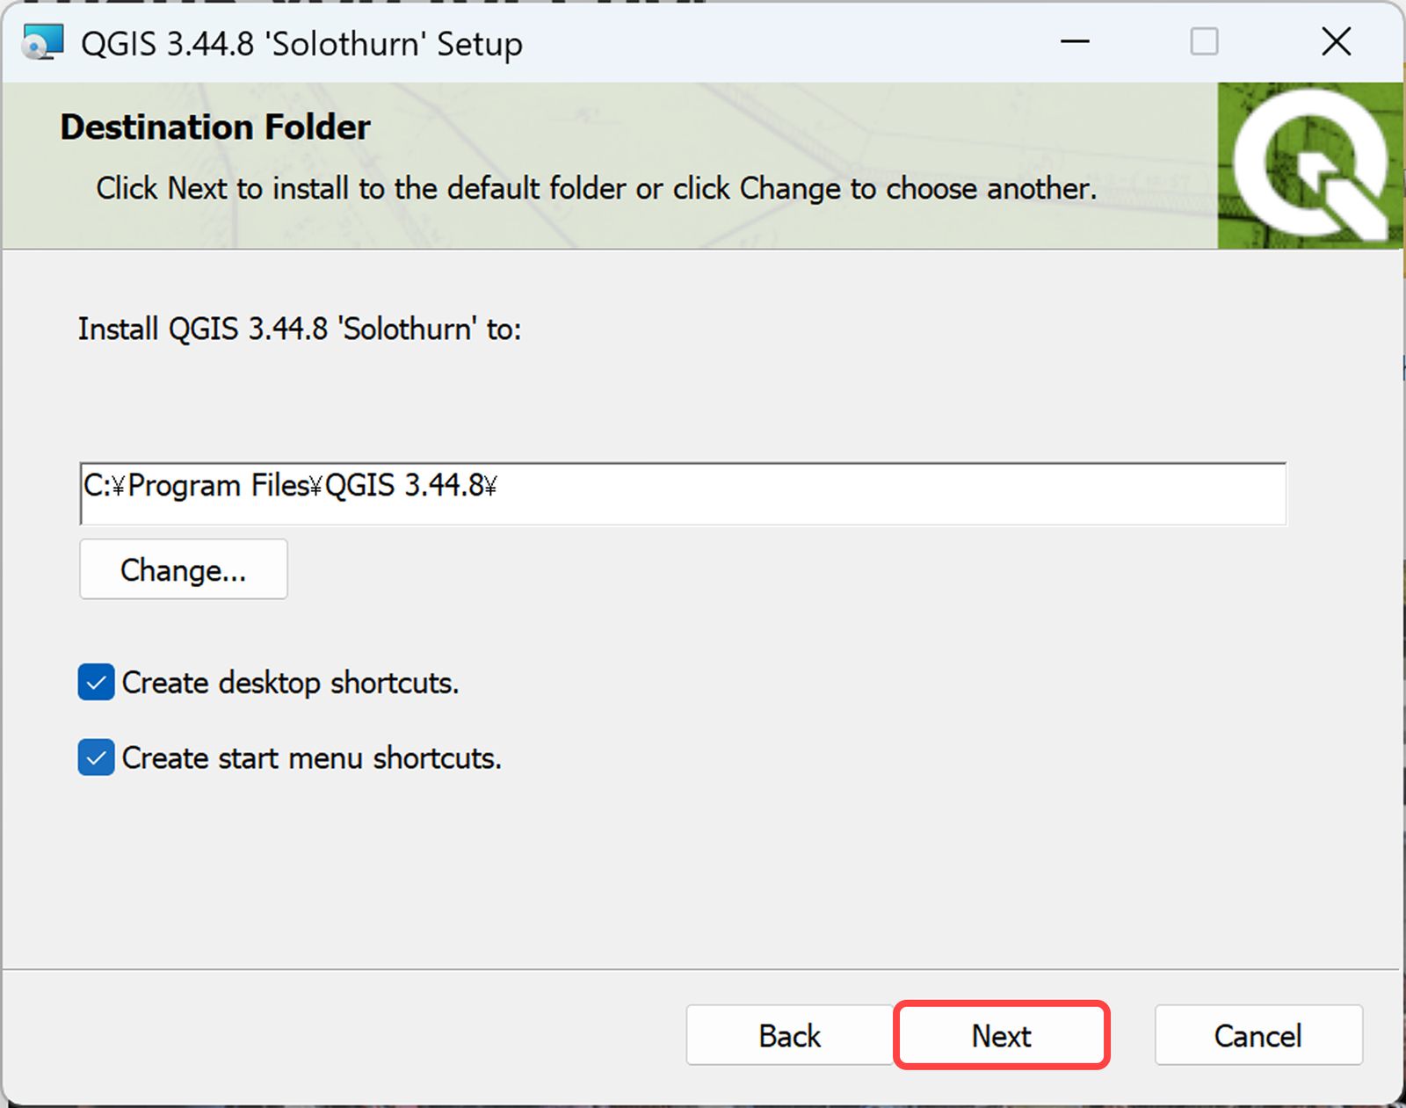Cancel the QGIS setup
Viewport: 1406px width, 1108px height.
[1258, 1035]
